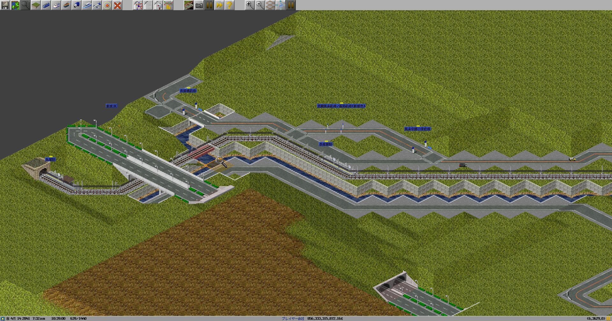
Task: Take a screenshot with camera icon
Action: [x=199, y=5]
